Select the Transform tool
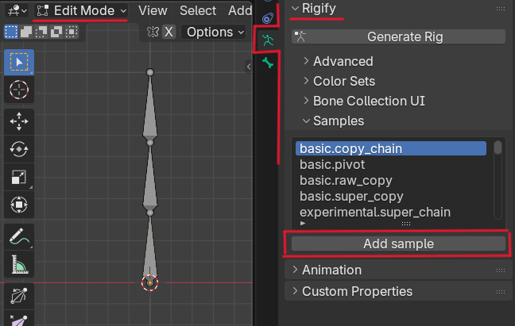 click(x=18, y=205)
